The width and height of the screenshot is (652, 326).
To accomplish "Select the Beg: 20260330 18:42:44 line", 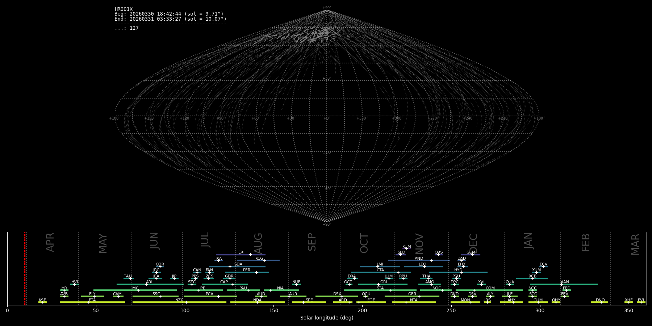I will pyautogui.click(x=169, y=14).
